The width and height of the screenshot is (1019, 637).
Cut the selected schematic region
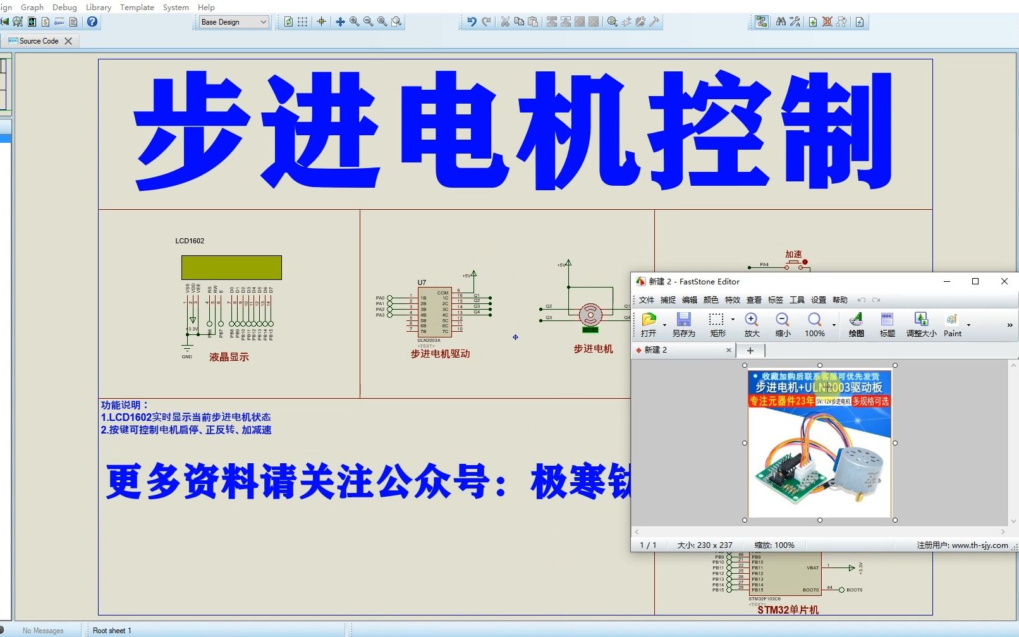pos(504,21)
